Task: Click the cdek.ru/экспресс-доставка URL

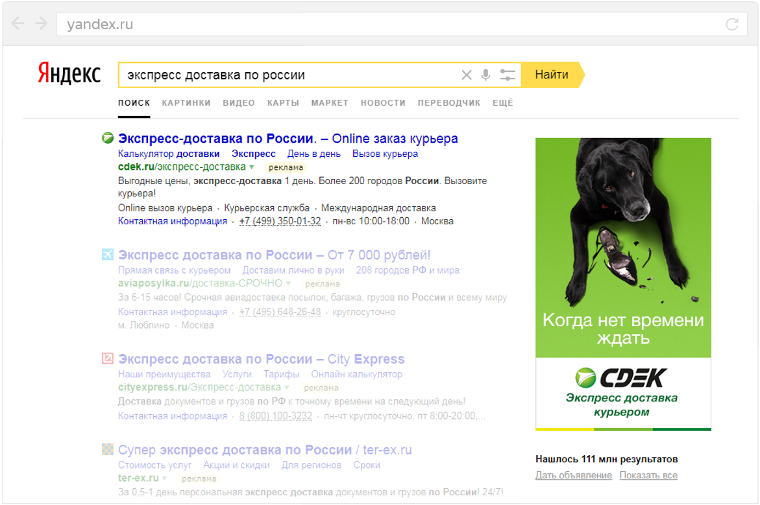Action: [182, 167]
